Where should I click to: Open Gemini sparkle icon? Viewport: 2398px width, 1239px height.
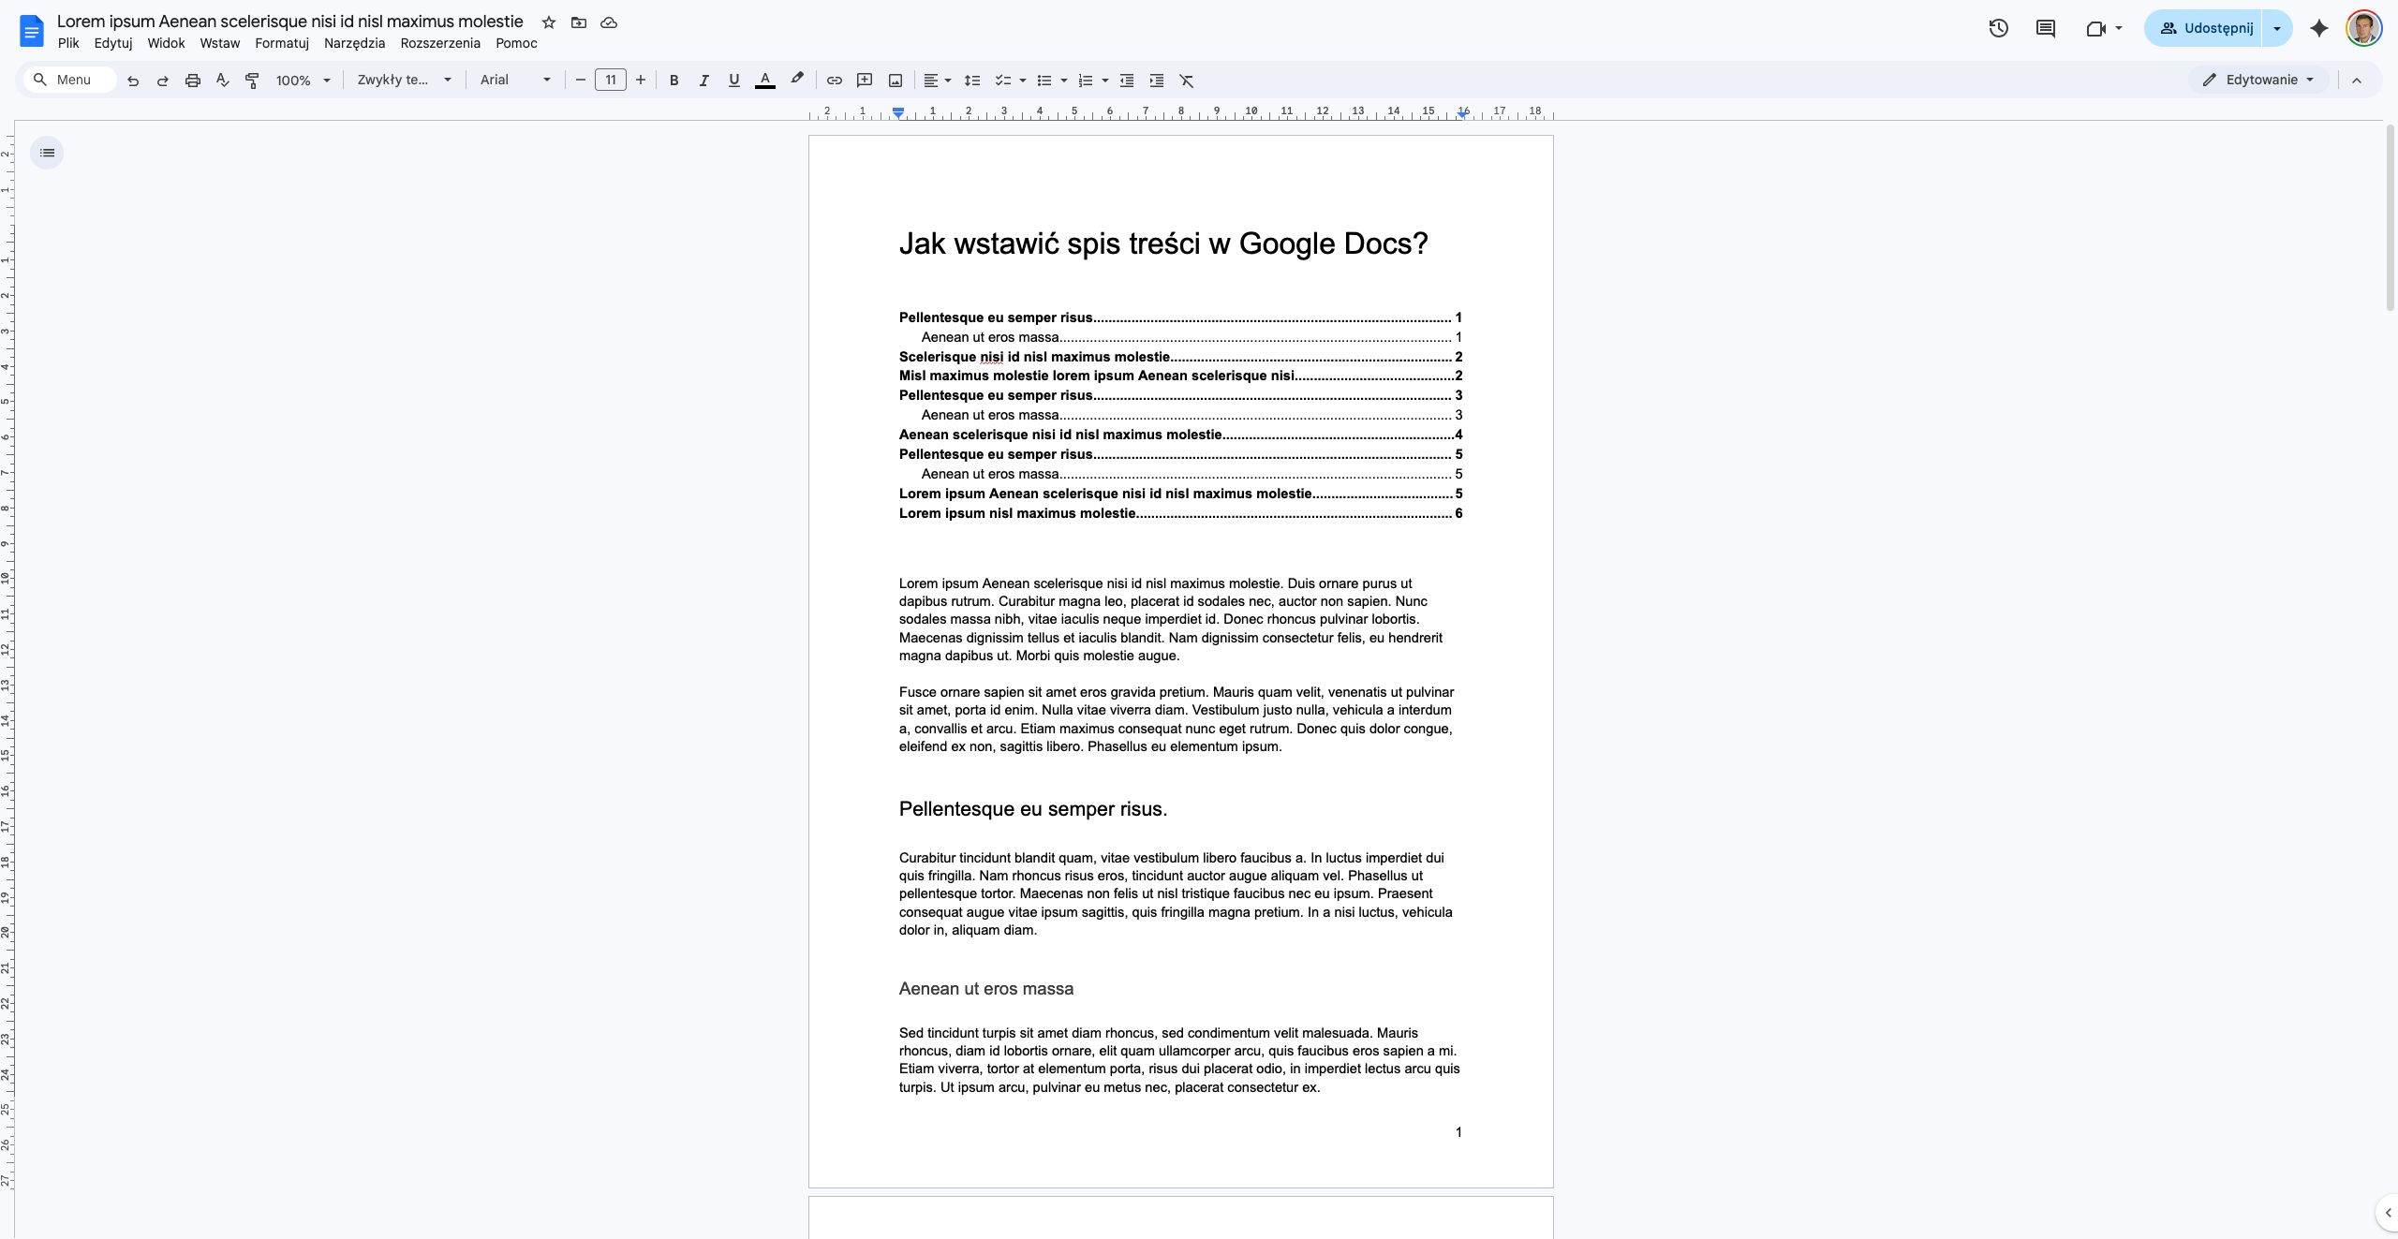click(2319, 28)
